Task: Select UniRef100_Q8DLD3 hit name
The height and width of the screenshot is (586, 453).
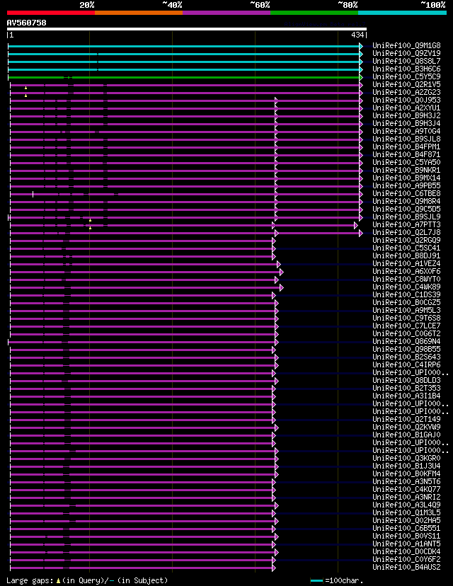Action: (406, 381)
